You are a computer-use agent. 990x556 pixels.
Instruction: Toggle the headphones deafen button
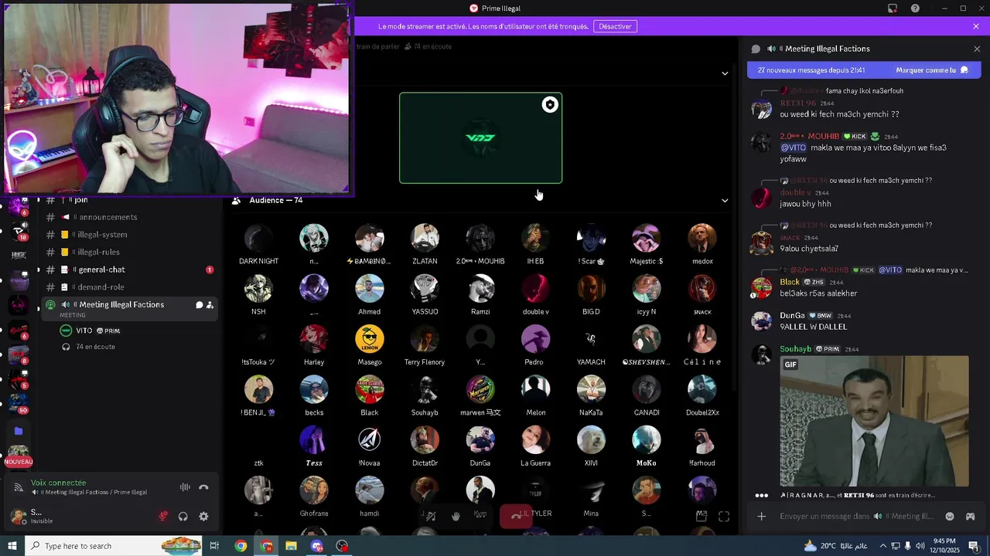(183, 517)
